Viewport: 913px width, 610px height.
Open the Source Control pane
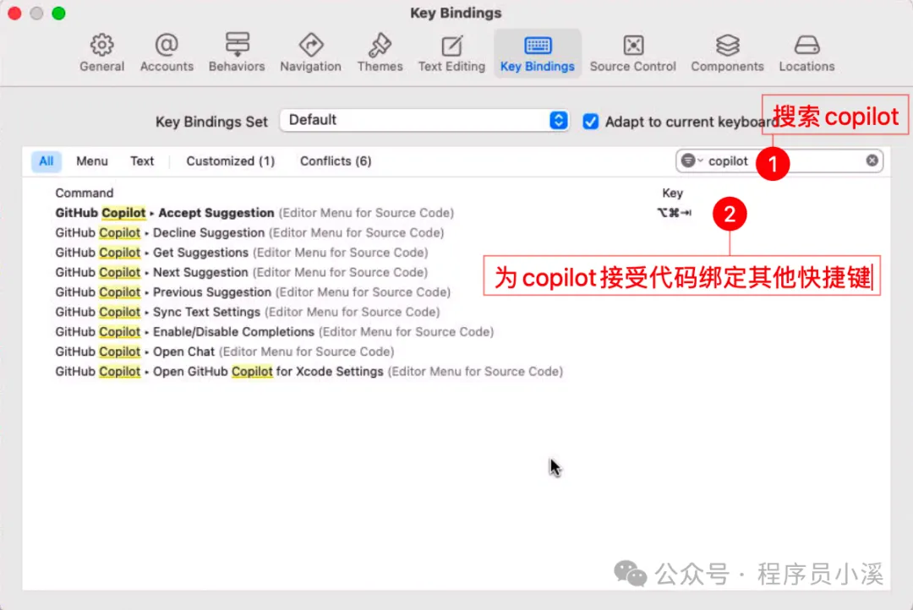(x=632, y=52)
